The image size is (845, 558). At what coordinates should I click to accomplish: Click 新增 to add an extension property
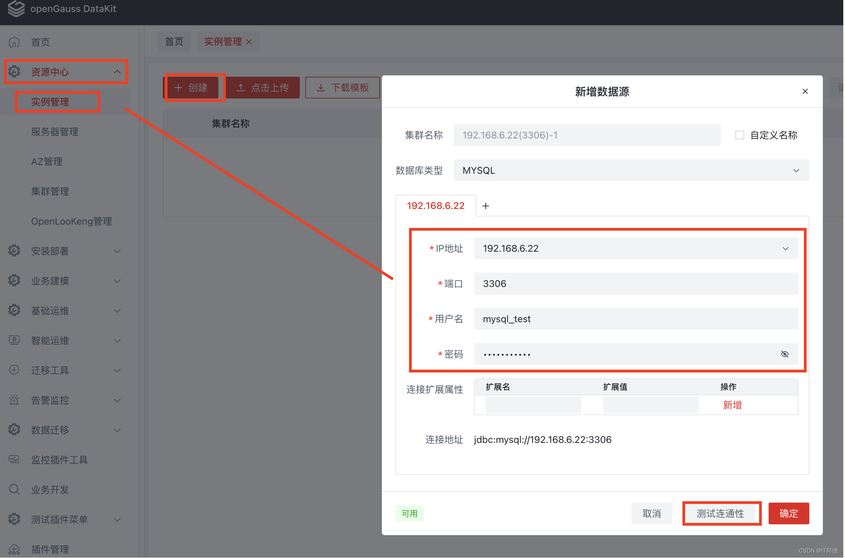(x=732, y=405)
